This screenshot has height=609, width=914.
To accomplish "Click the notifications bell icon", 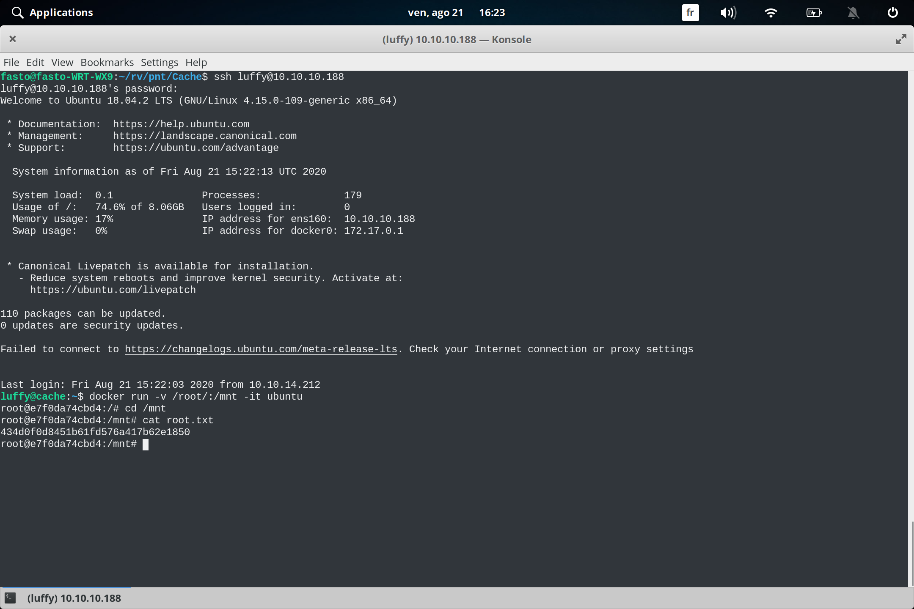I will coord(853,13).
